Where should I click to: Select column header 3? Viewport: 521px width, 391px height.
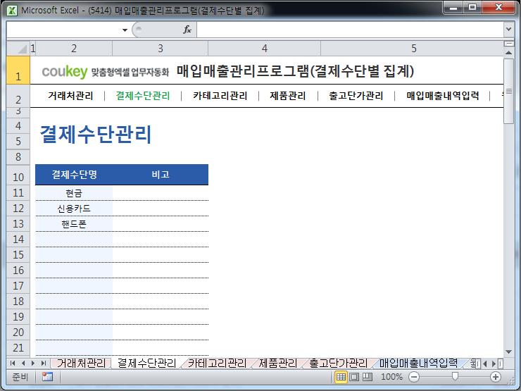pos(160,49)
